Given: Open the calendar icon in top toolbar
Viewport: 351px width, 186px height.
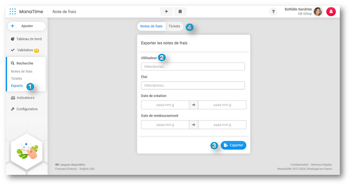Looking at the screenshot, I should tap(180, 12).
